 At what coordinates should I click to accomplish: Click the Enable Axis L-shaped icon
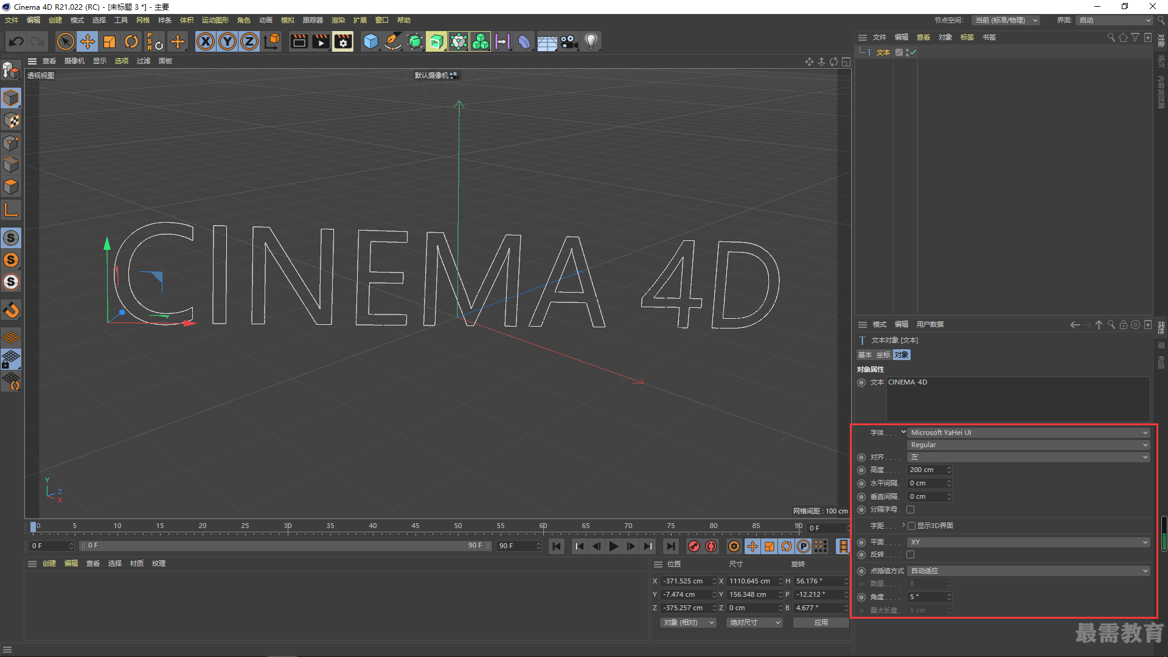click(x=11, y=210)
